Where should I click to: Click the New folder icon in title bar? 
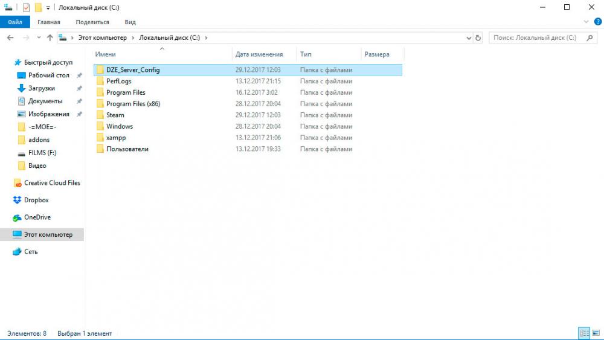[x=38, y=7]
